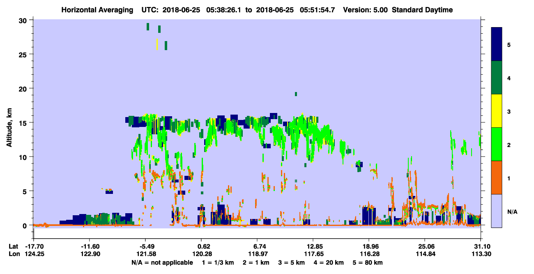Click the lavender N/A colorbar segment
This screenshot has width=534, height=274.
tap(497, 211)
